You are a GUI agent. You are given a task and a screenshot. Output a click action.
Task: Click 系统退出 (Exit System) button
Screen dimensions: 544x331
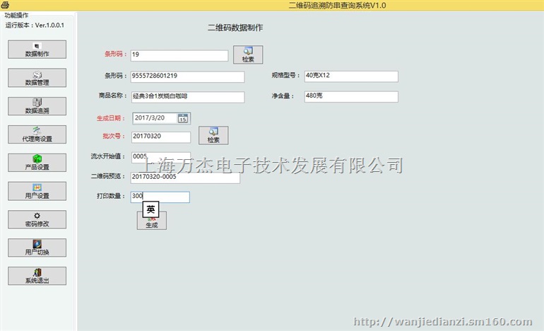(37, 276)
